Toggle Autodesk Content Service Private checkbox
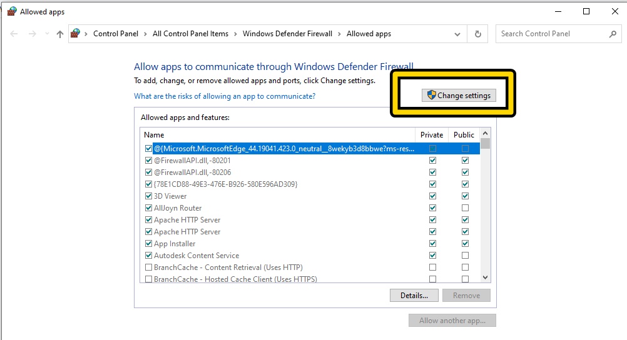Viewport: 627px width, 340px height. click(432, 255)
